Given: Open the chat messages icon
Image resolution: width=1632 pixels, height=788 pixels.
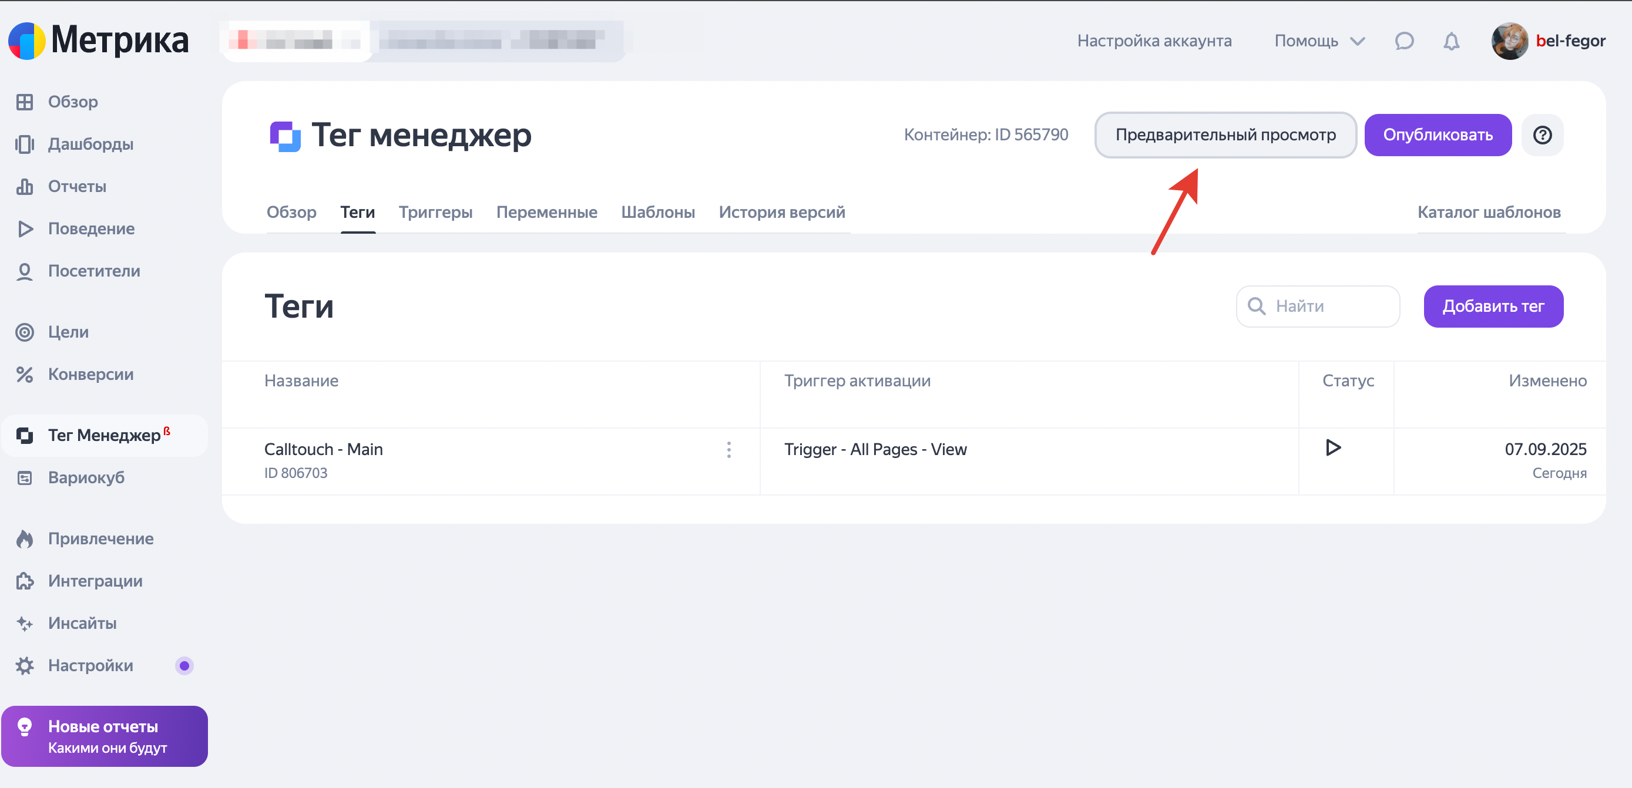Looking at the screenshot, I should tap(1404, 41).
